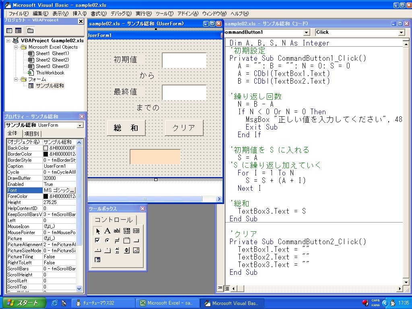Collapse the Microsoft Excel Objects folder
This screenshot has height=309, width=412.
point(16,47)
